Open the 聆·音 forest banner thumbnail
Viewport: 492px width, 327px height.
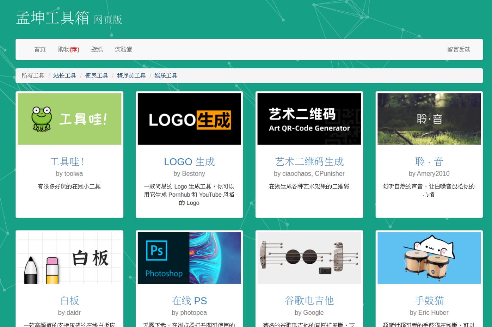coord(429,119)
